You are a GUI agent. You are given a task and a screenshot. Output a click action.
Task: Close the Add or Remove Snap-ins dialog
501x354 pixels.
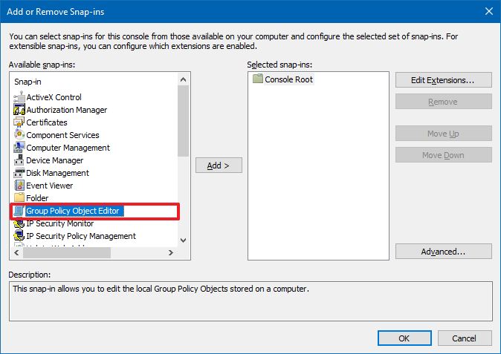click(489, 11)
